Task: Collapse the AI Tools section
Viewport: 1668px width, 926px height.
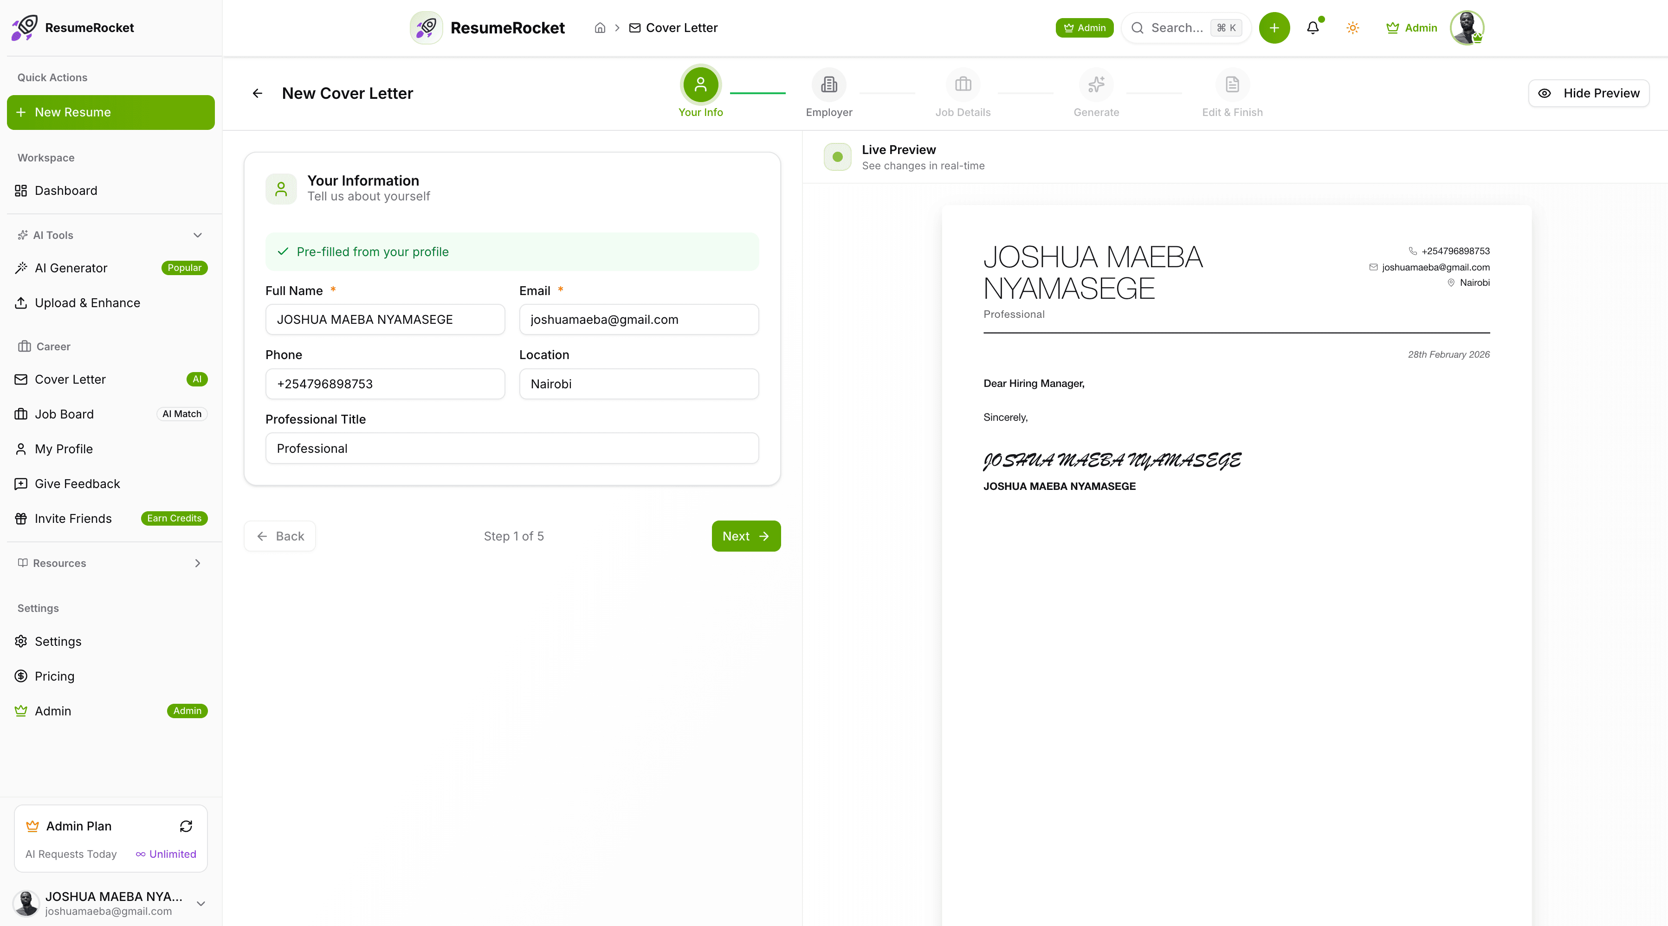Action: coord(198,235)
